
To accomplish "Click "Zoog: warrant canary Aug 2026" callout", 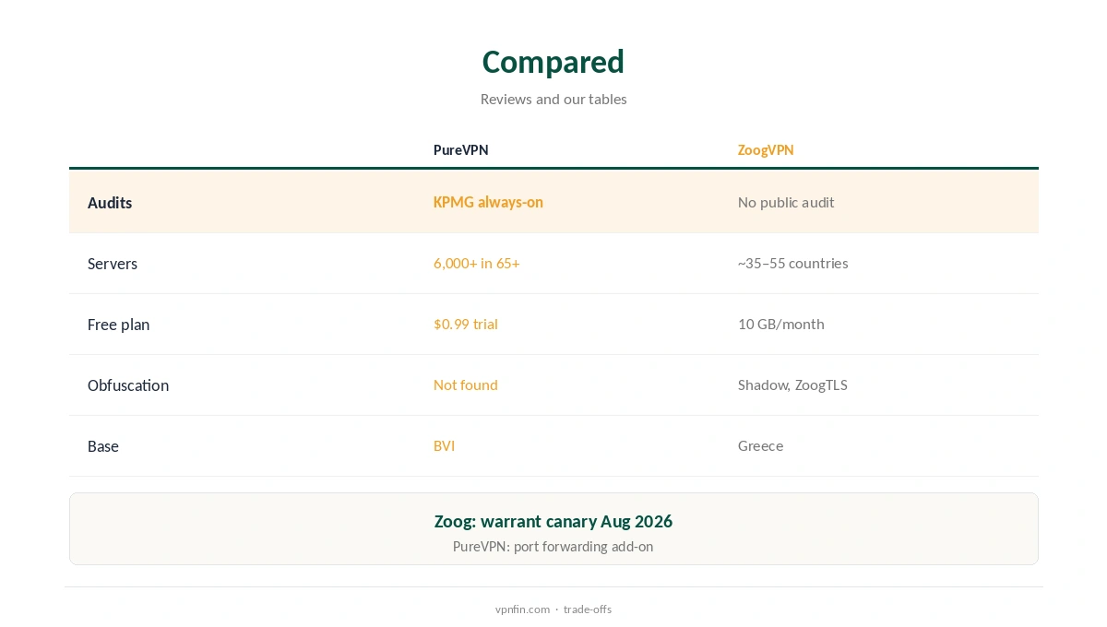I will tap(553, 521).
